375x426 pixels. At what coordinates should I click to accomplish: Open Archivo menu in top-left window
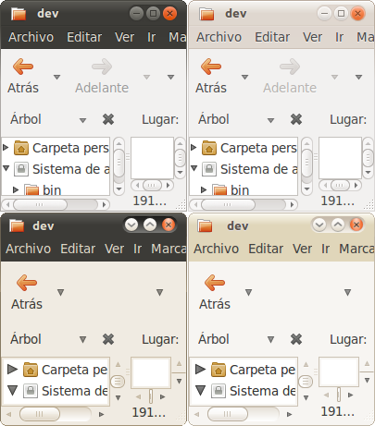click(x=31, y=37)
